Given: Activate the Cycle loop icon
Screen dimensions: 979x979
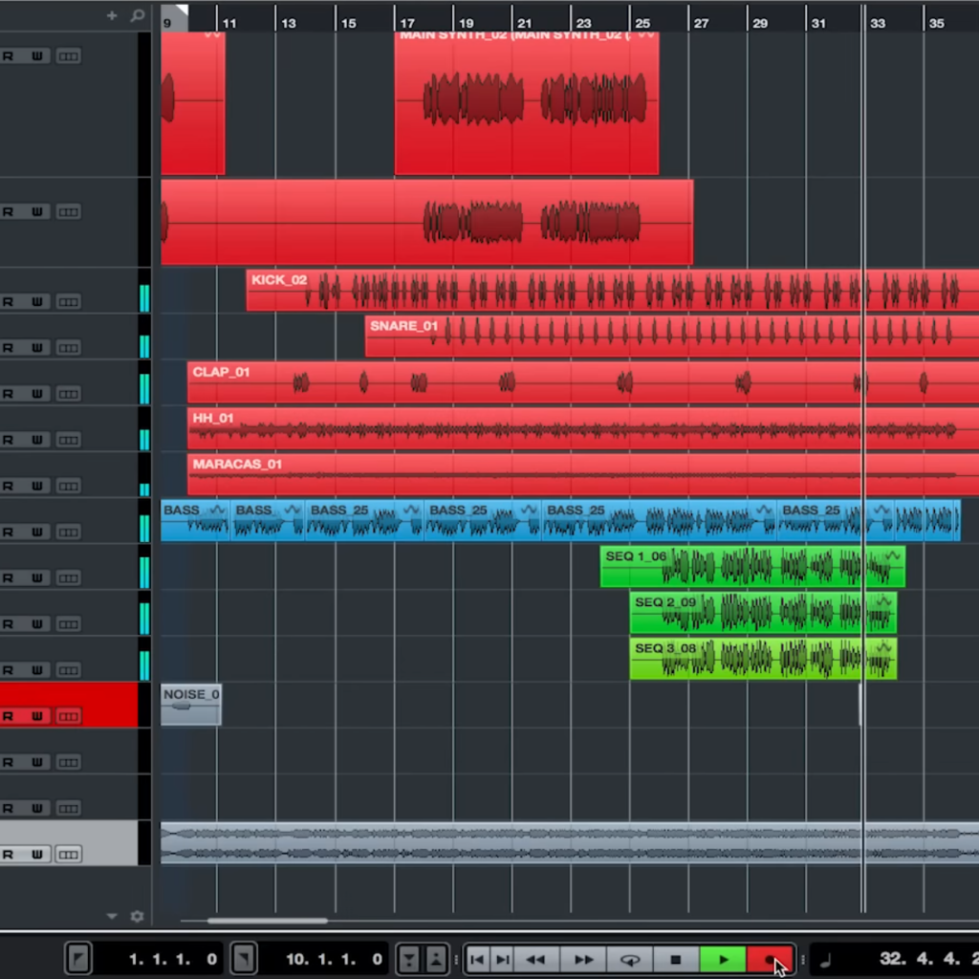Looking at the screenshot, I should 630,959.
